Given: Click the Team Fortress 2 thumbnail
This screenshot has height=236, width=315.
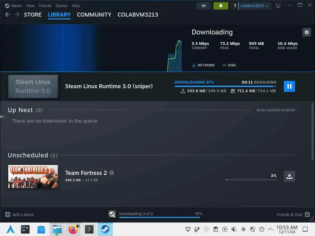Looking at the screenshot, I should pyautogui.click(x=33, y=177).
